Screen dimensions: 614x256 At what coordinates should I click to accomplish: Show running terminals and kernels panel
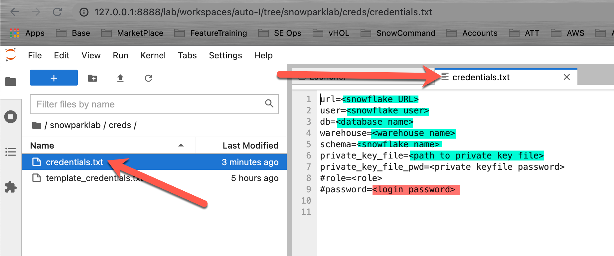pos(11,117)
